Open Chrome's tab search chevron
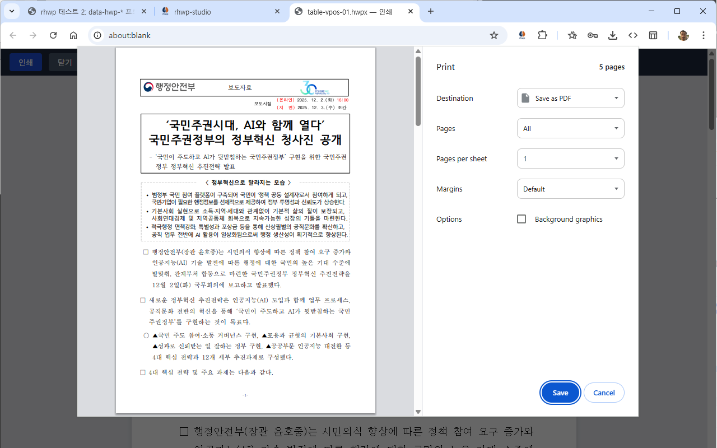 [11, 11]
